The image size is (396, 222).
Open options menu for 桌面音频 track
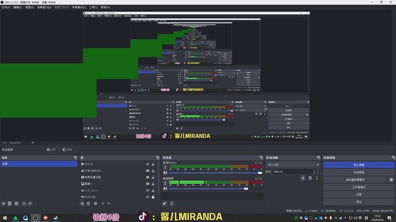[x=165, y=183]
